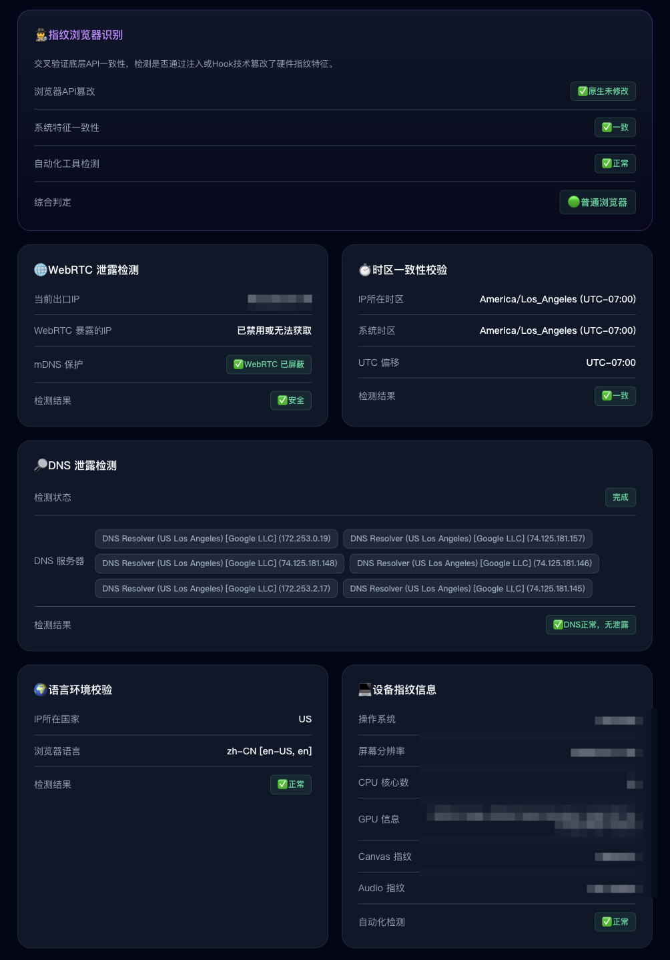Viewport: 670px width, 960px height.
Task: Click the detective icon beside 指纹浏览器识别
Action: pyautogui.click(x=41, y=35)
